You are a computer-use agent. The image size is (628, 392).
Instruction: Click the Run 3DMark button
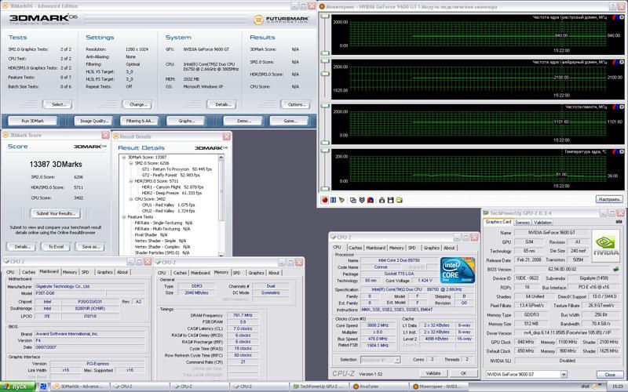[33, 121]
